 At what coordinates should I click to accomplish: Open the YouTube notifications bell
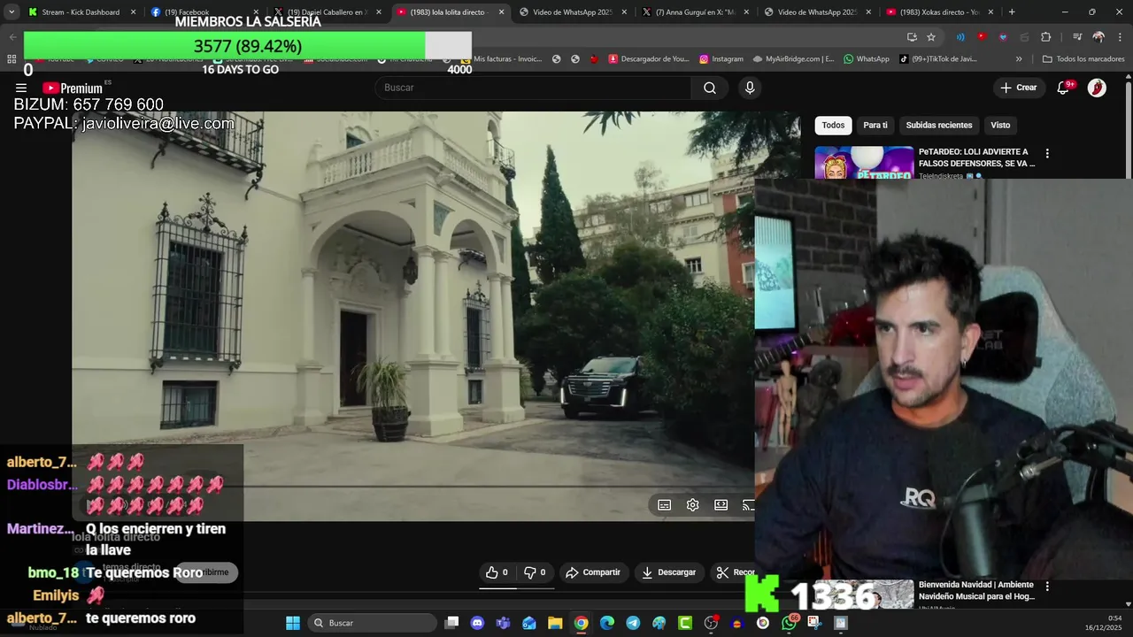[x=1064, y=88]
